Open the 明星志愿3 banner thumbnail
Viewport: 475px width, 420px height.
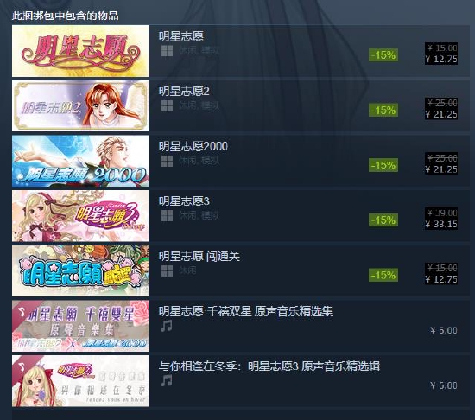coord(80,216)
